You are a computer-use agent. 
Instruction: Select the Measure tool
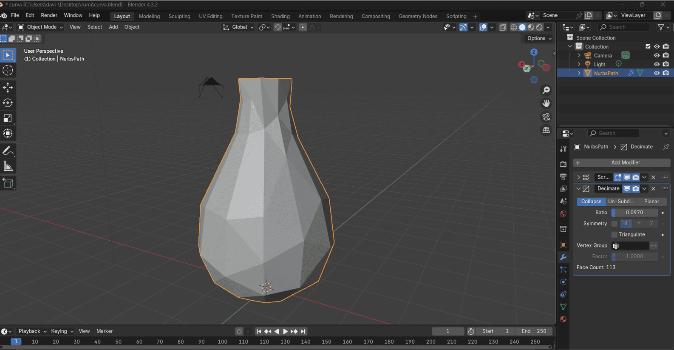[x=8, y=166]
